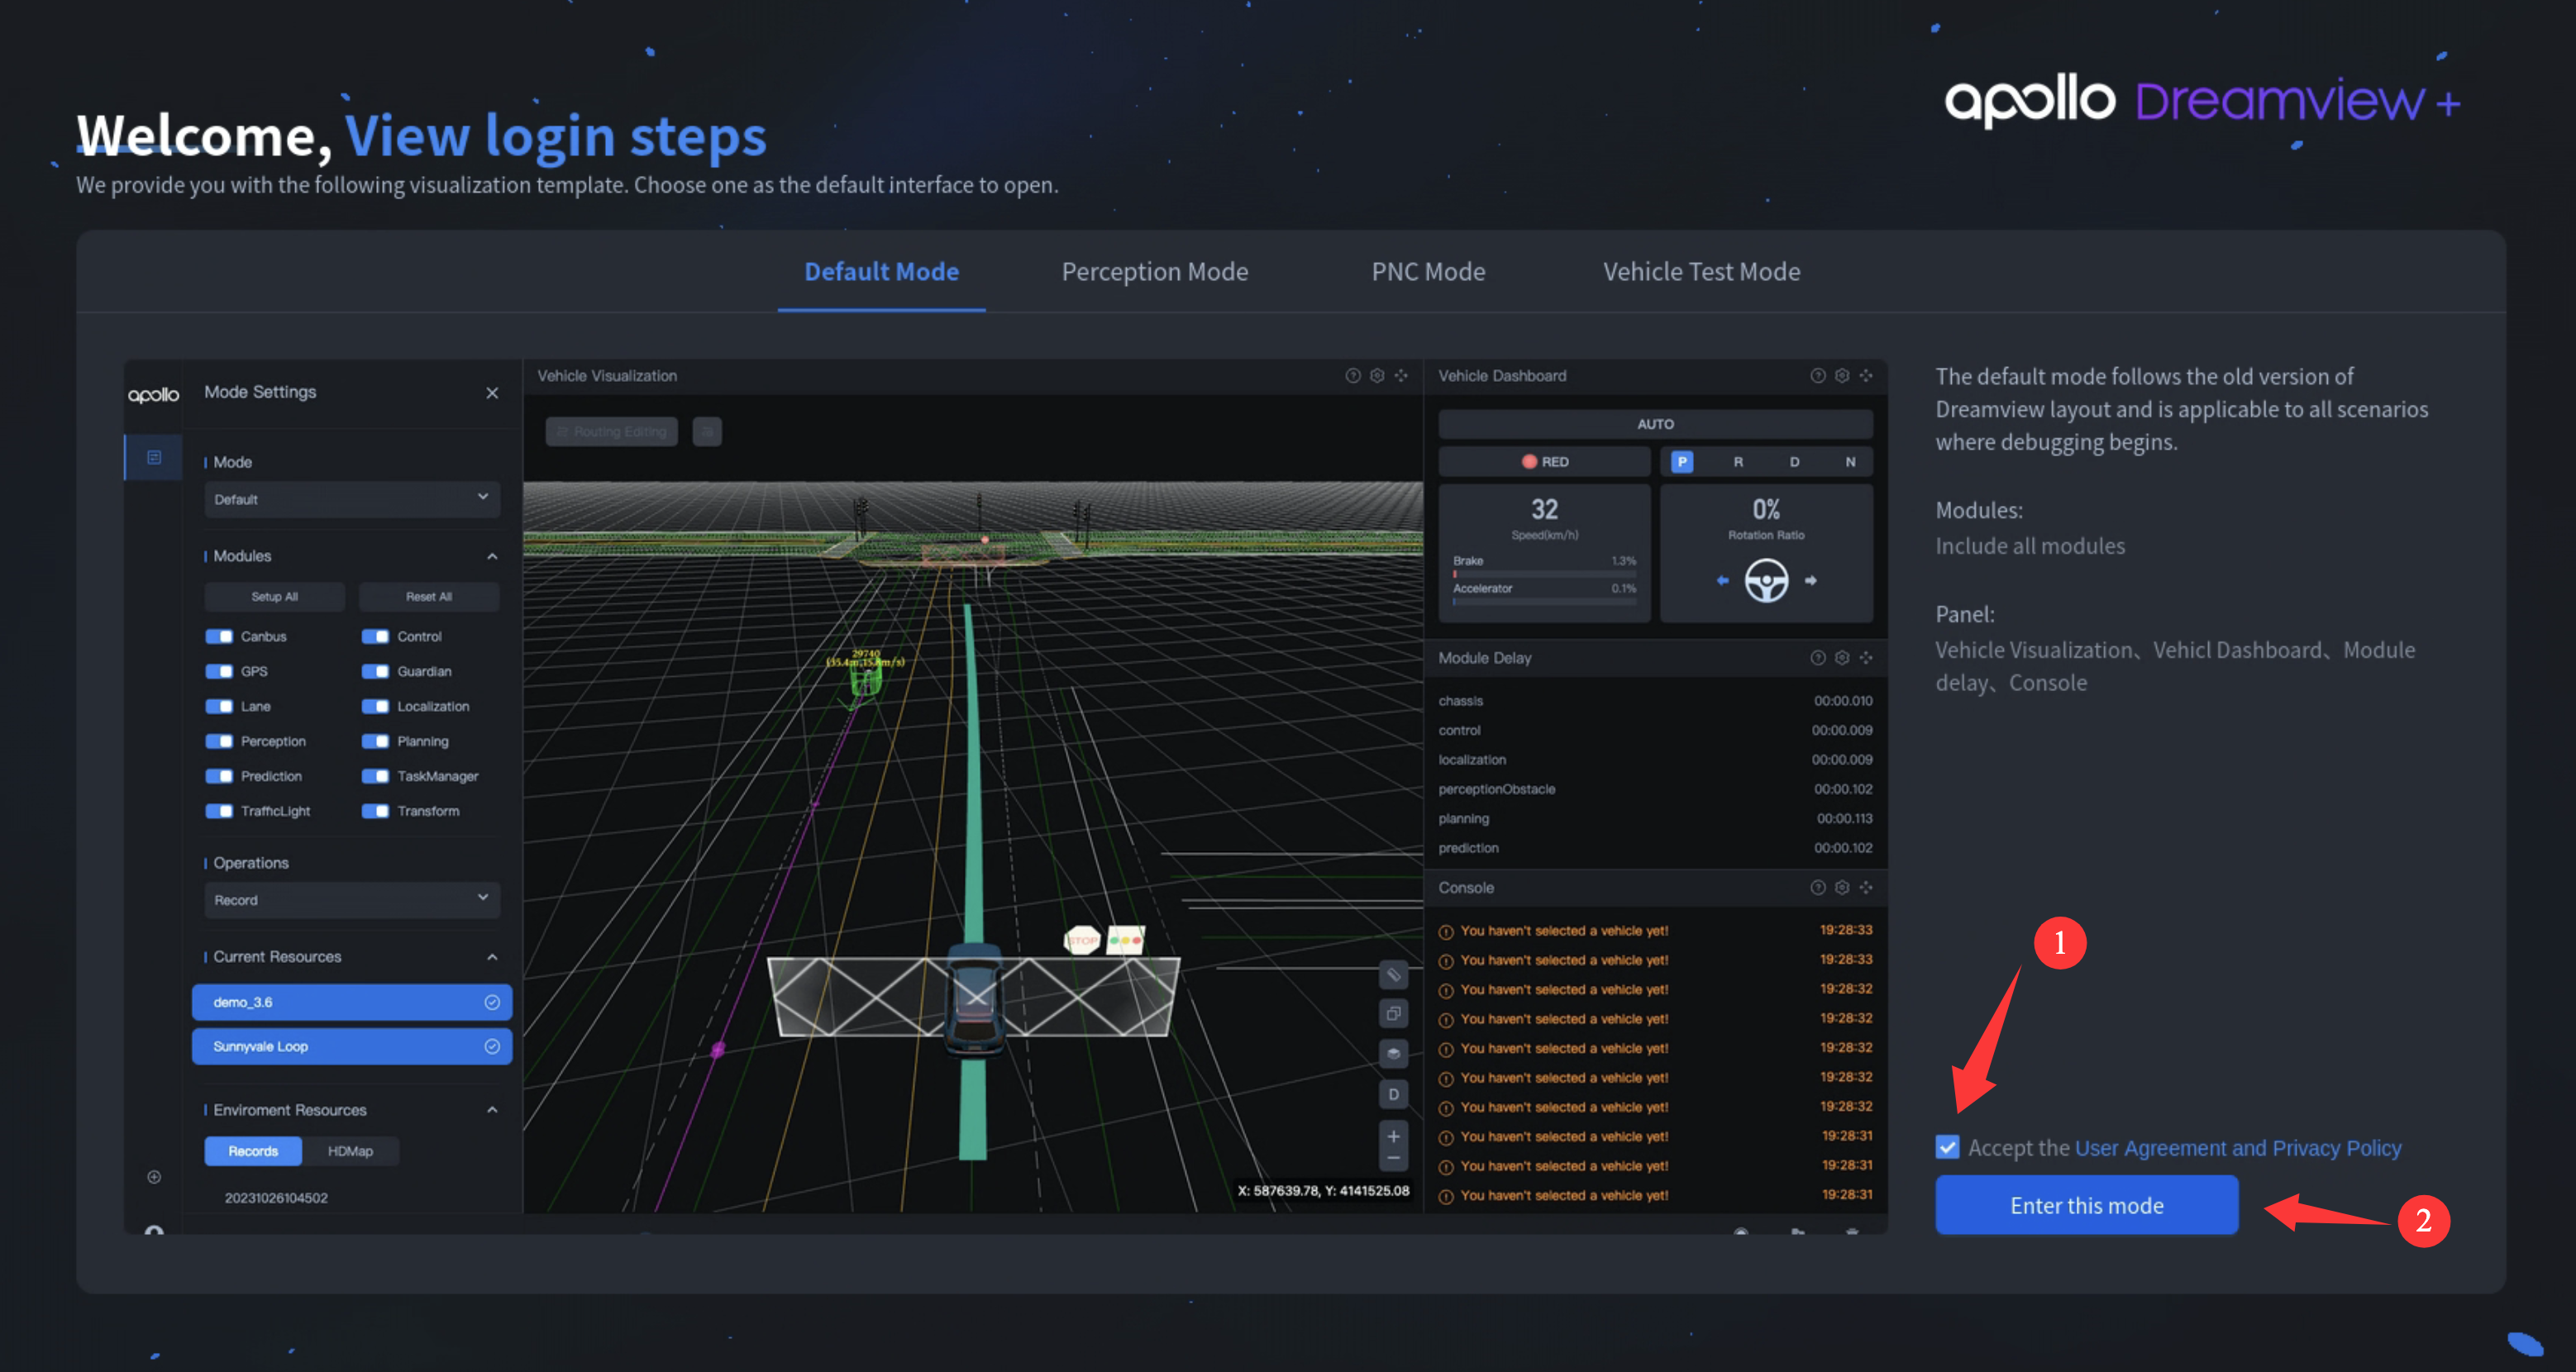Click the D view toggle button

1393,1094
